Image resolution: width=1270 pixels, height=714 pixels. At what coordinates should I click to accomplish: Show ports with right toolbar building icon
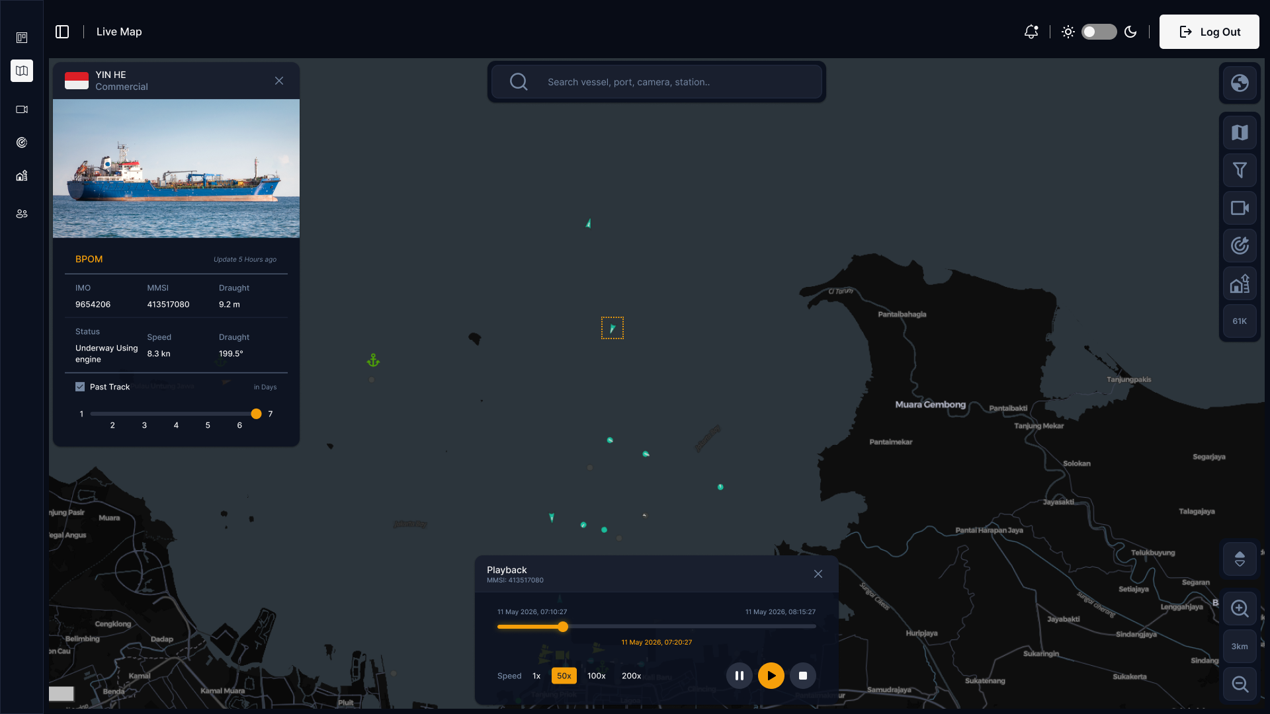tap(1240, 284)
